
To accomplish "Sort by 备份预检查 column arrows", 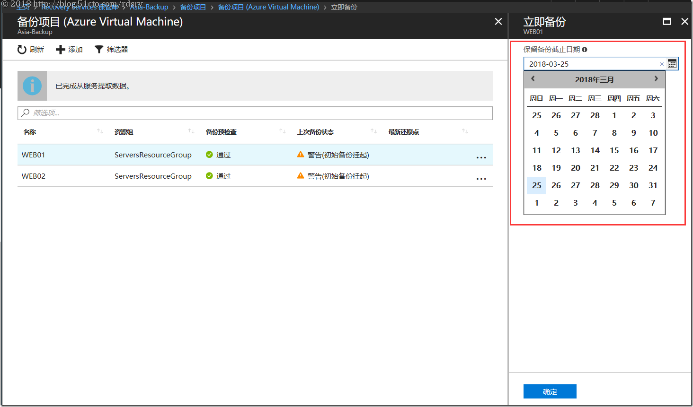I will [x=283, y=131].
